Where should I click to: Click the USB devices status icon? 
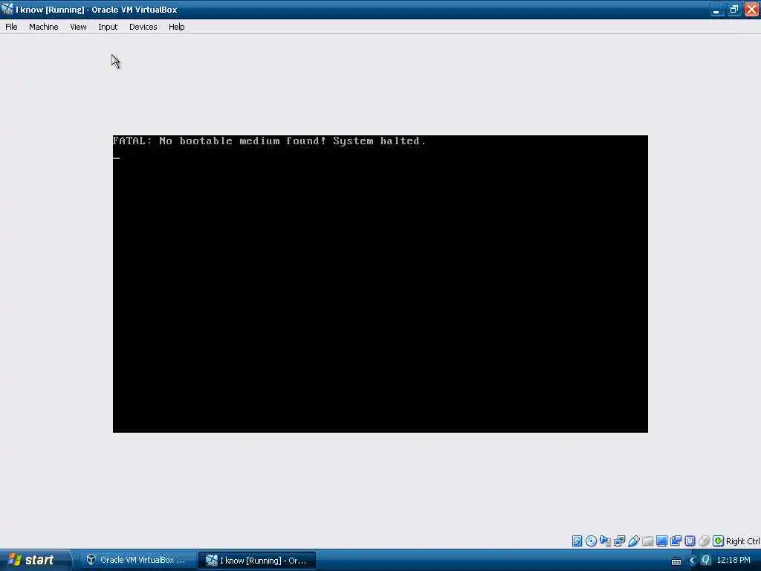(x=633, y=541)
